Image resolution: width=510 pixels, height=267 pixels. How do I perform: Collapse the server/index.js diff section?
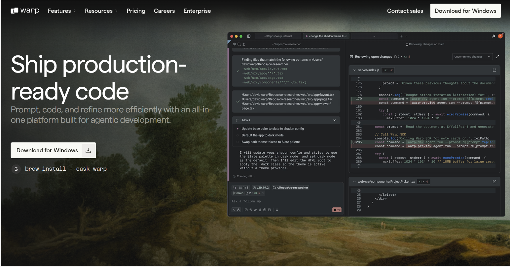[x=354, y=70]
